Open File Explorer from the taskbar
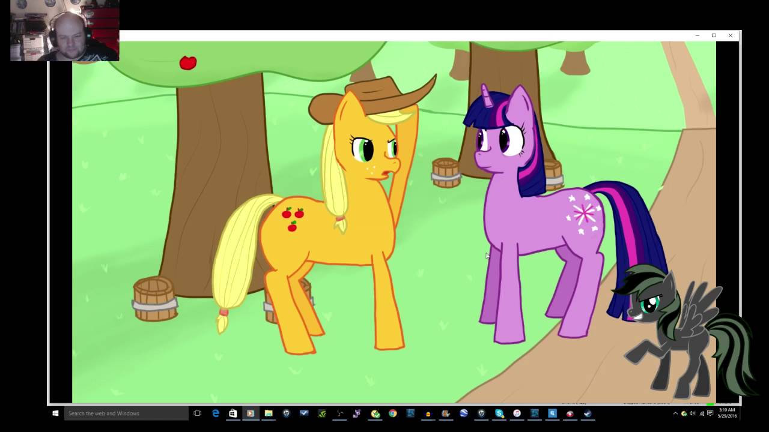The width and height of the screenshot is (769, 432). tap(269, 413)
